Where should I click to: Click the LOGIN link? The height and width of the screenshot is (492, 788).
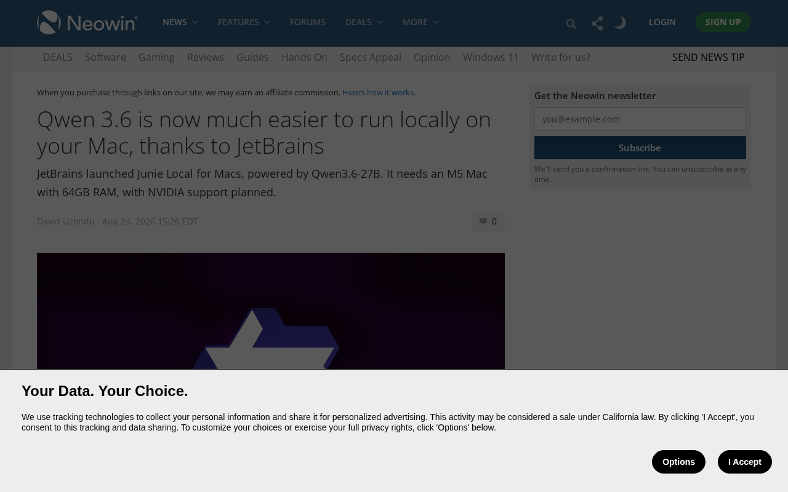click(x=662, y=22)
